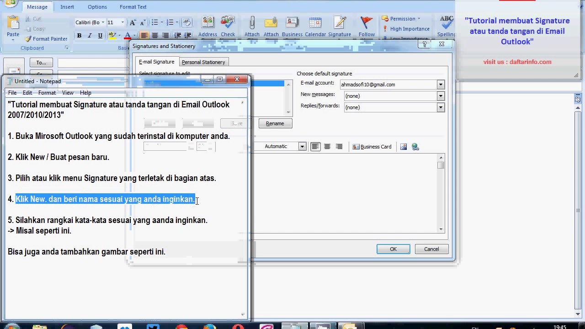Open the Address Book
This screenshot has height=329, width=585.
[x=207, y=27]
